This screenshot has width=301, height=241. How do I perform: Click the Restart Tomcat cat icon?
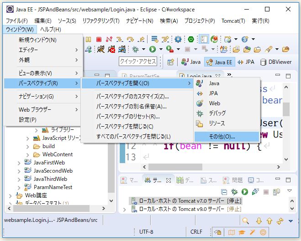point(122,49)
